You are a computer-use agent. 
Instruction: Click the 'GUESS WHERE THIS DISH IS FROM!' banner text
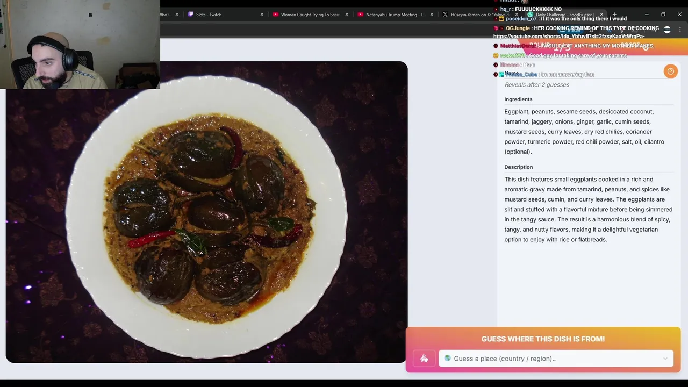pos(543,339)
